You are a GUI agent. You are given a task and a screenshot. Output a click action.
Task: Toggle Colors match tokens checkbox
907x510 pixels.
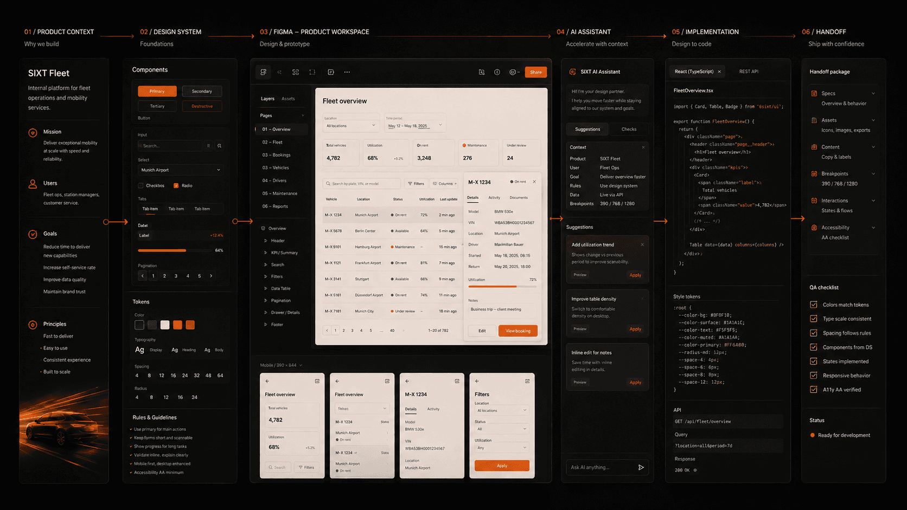(x=814, y=305)
